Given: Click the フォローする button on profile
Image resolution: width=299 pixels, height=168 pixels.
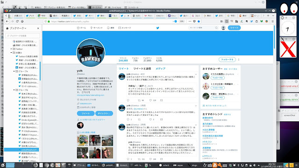Looking at the screenshot, I should point(227,59).
